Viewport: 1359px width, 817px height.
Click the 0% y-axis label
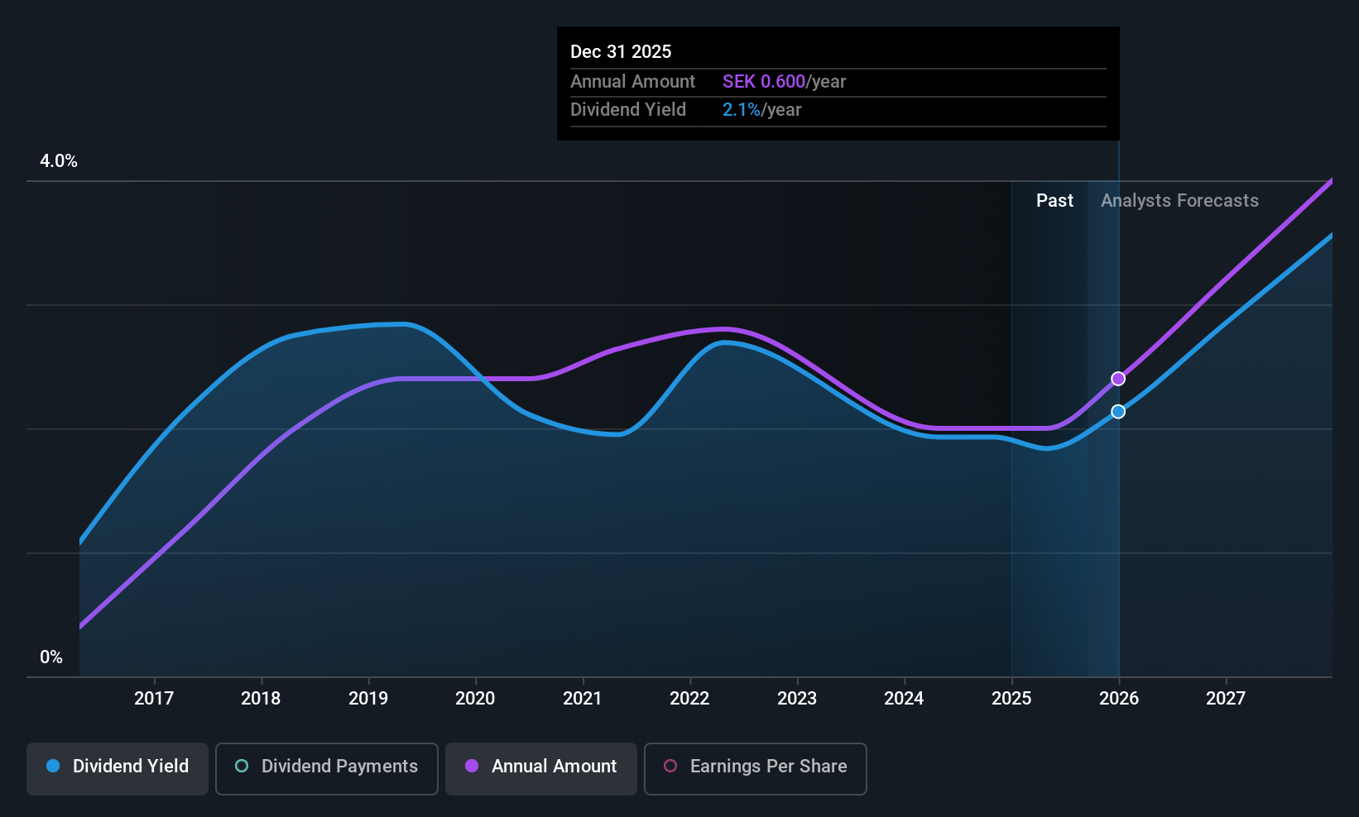pos(51,657)
